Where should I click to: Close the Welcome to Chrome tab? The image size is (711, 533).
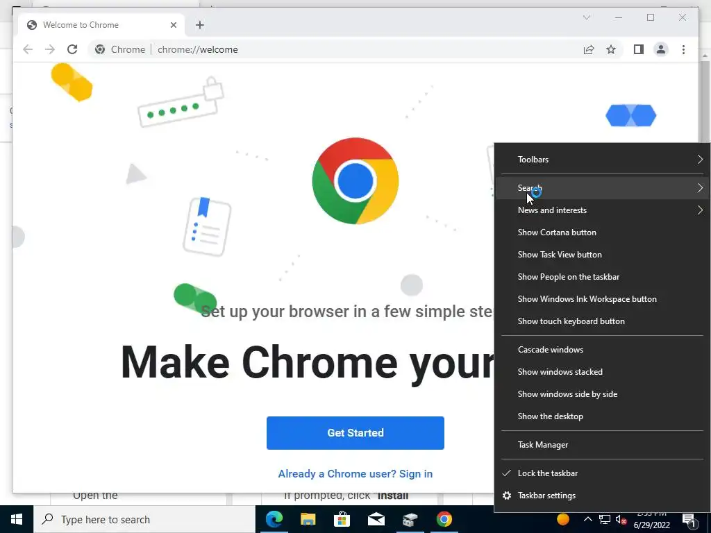point(173,25)
